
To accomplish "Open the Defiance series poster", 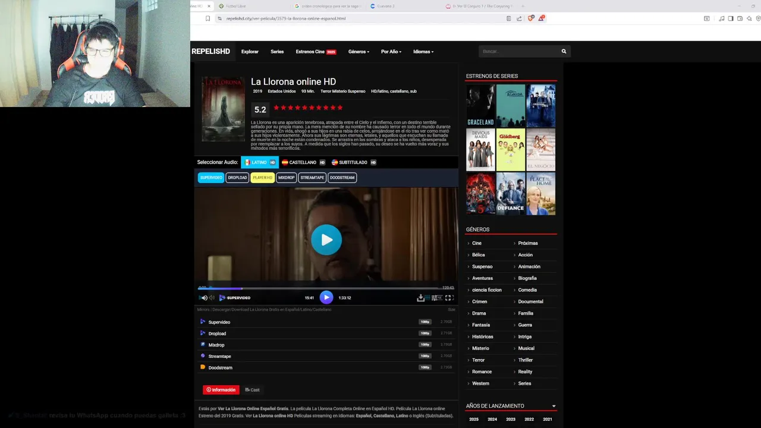I will (511, 194).
